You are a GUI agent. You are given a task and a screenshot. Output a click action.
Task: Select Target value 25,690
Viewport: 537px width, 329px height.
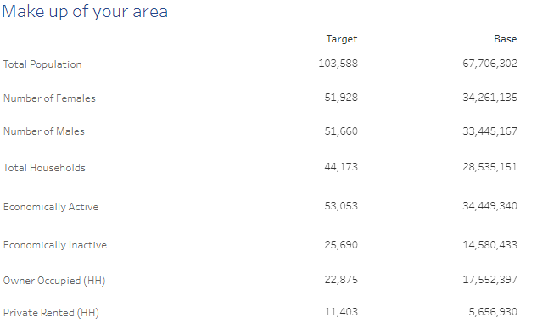341,245
